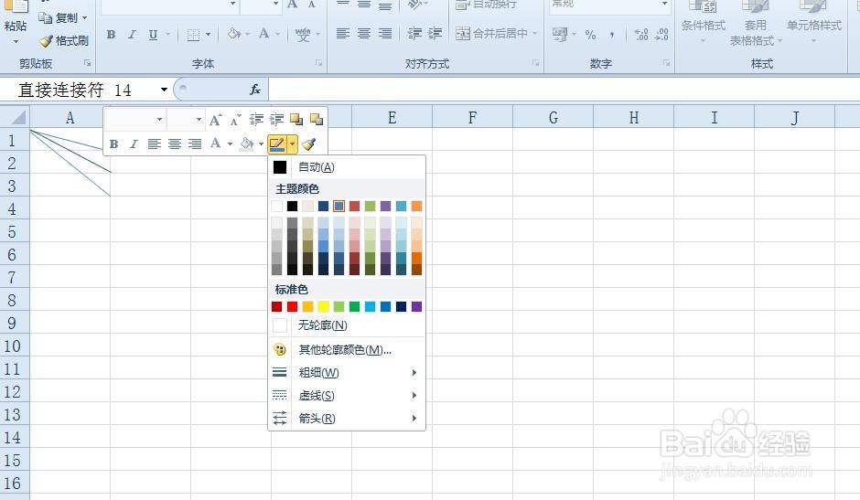This screenshot has height=500, width=860.
Task: Click the 套用表格格式 button
Action: [x=755, y=24]
